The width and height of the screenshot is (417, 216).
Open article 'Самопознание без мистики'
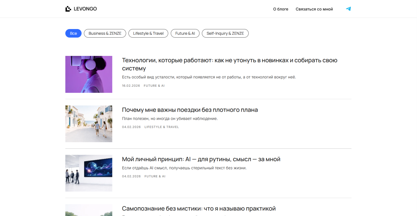coord(198,208)
